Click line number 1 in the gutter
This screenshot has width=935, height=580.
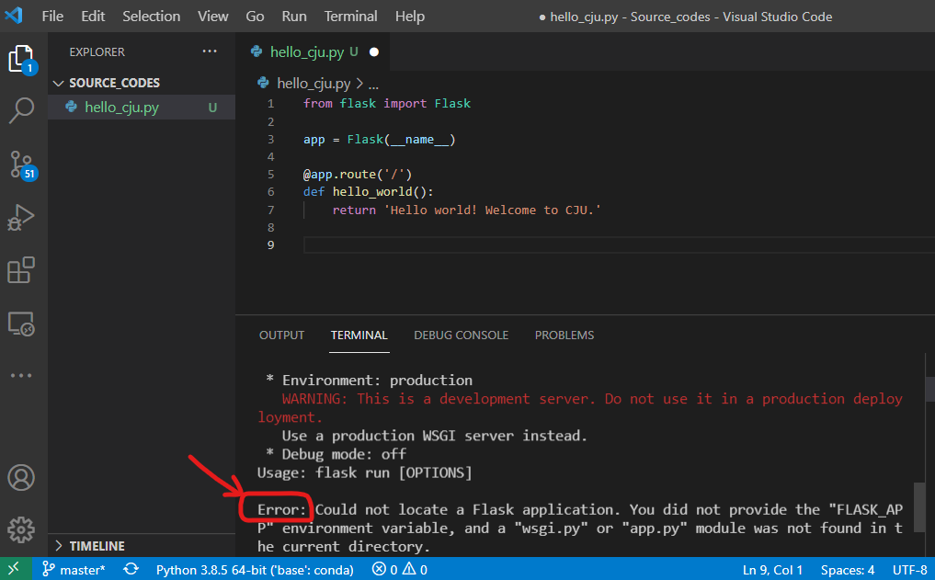[270, 104]
